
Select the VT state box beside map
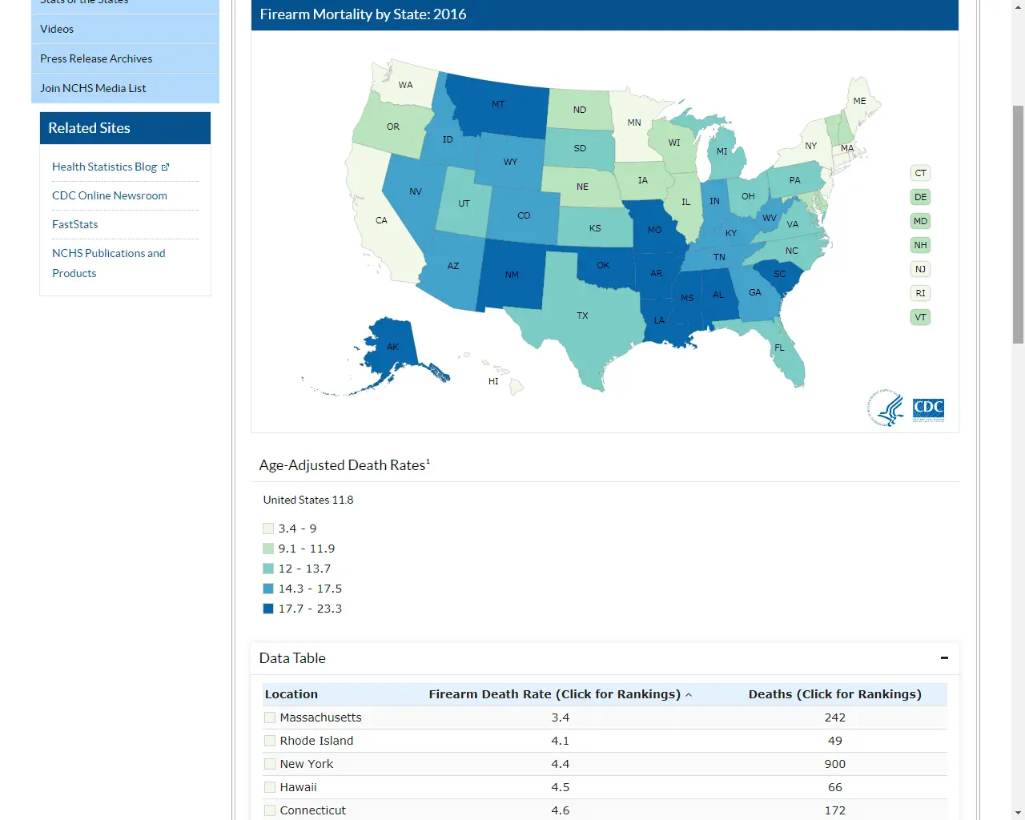coord(920,317)
